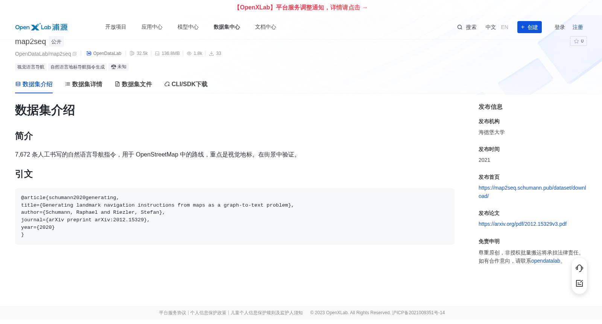Open the arxiv.org 2012.15329v3 paper link

[x=523, y=224]
